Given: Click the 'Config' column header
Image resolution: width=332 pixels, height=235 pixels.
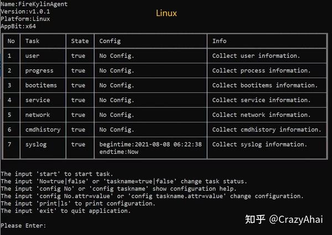Looking at the screenshot, I should click(x=110, y=41).
